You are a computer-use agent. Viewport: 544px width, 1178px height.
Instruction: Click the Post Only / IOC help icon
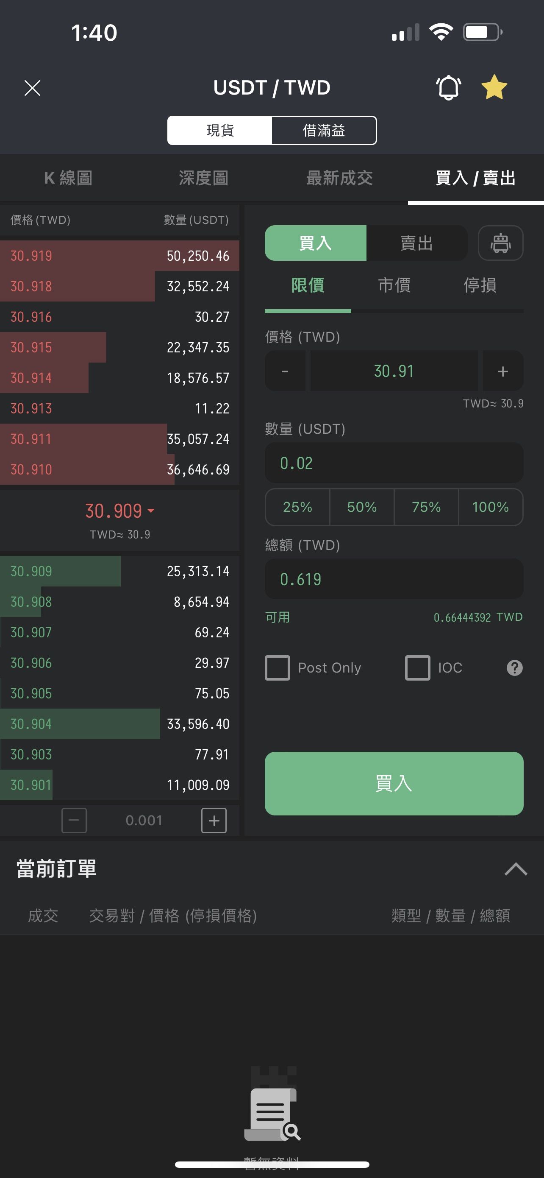point(514,667)
